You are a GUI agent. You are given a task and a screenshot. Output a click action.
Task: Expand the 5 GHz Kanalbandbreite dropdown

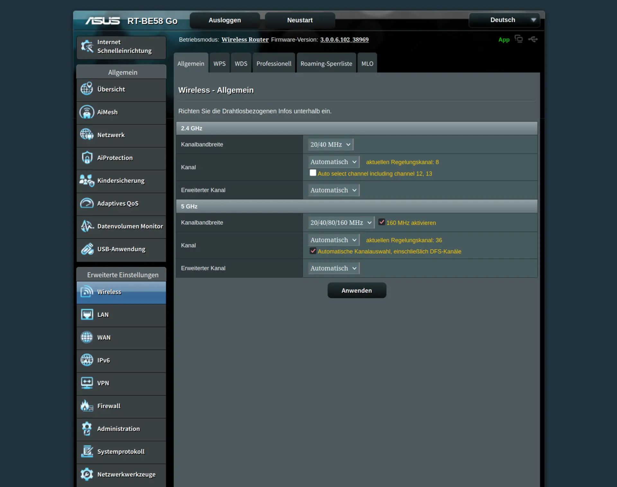341,223
